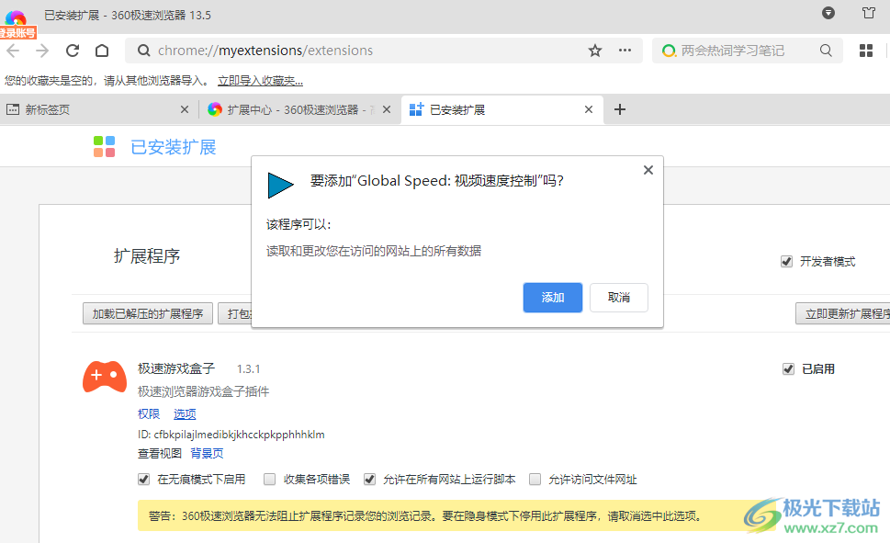Click the search magnifier in hot-search box
Viewport: 890px width, 543px height.
click(x=826, y=51)
